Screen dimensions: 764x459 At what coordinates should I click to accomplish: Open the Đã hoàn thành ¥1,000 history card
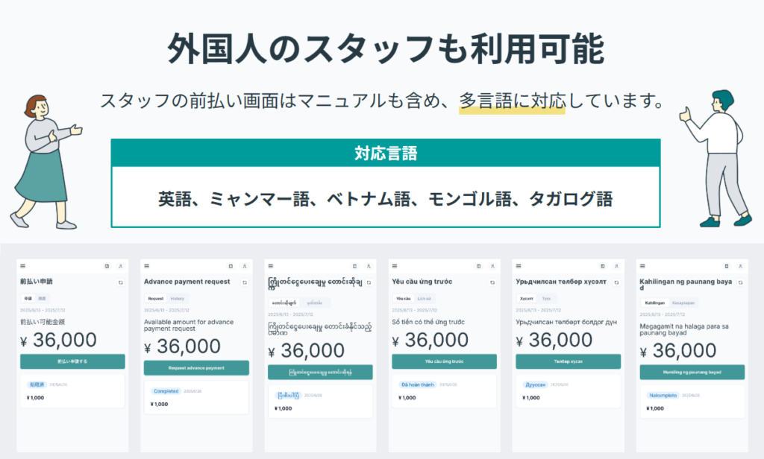[443, 391]
